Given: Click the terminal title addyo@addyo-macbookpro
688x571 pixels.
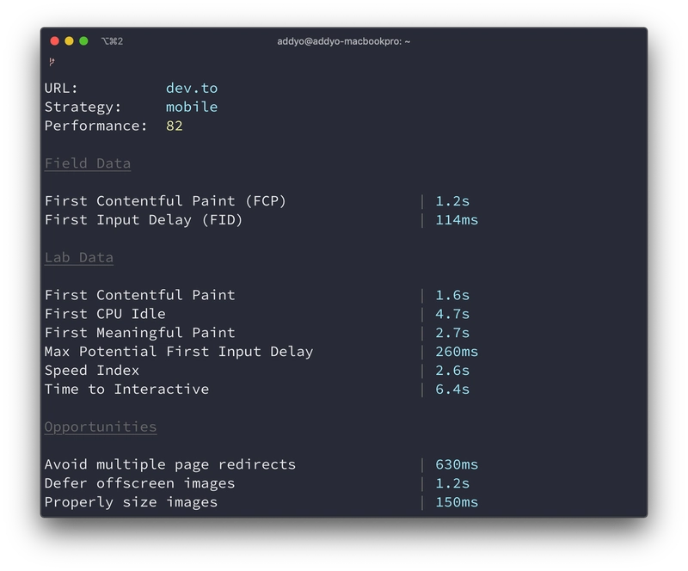Looking at the screenshot, I should [344, 40].
